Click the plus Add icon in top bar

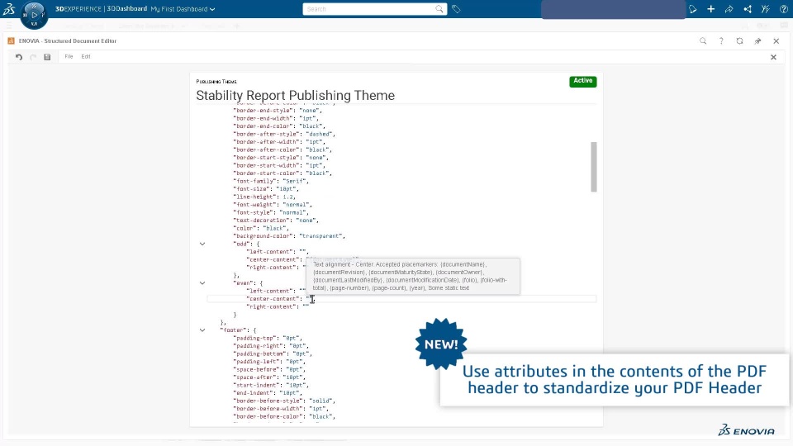(711, 9)
